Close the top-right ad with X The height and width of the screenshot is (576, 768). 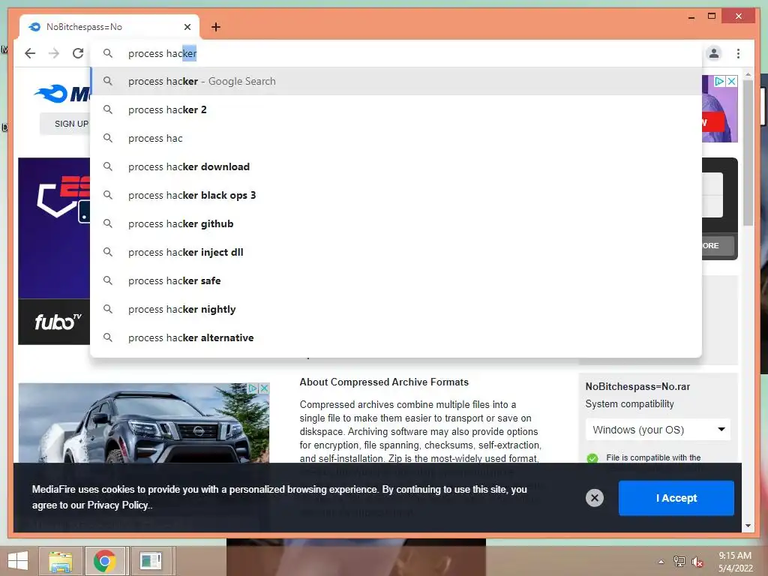coord(731,81)
